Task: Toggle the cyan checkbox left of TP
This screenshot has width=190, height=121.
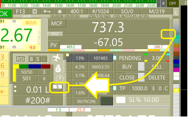Action: click(x=115, y=88)
